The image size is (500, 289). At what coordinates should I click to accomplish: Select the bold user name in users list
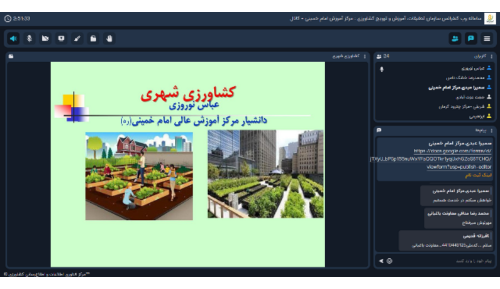click(x=457, y=87)
